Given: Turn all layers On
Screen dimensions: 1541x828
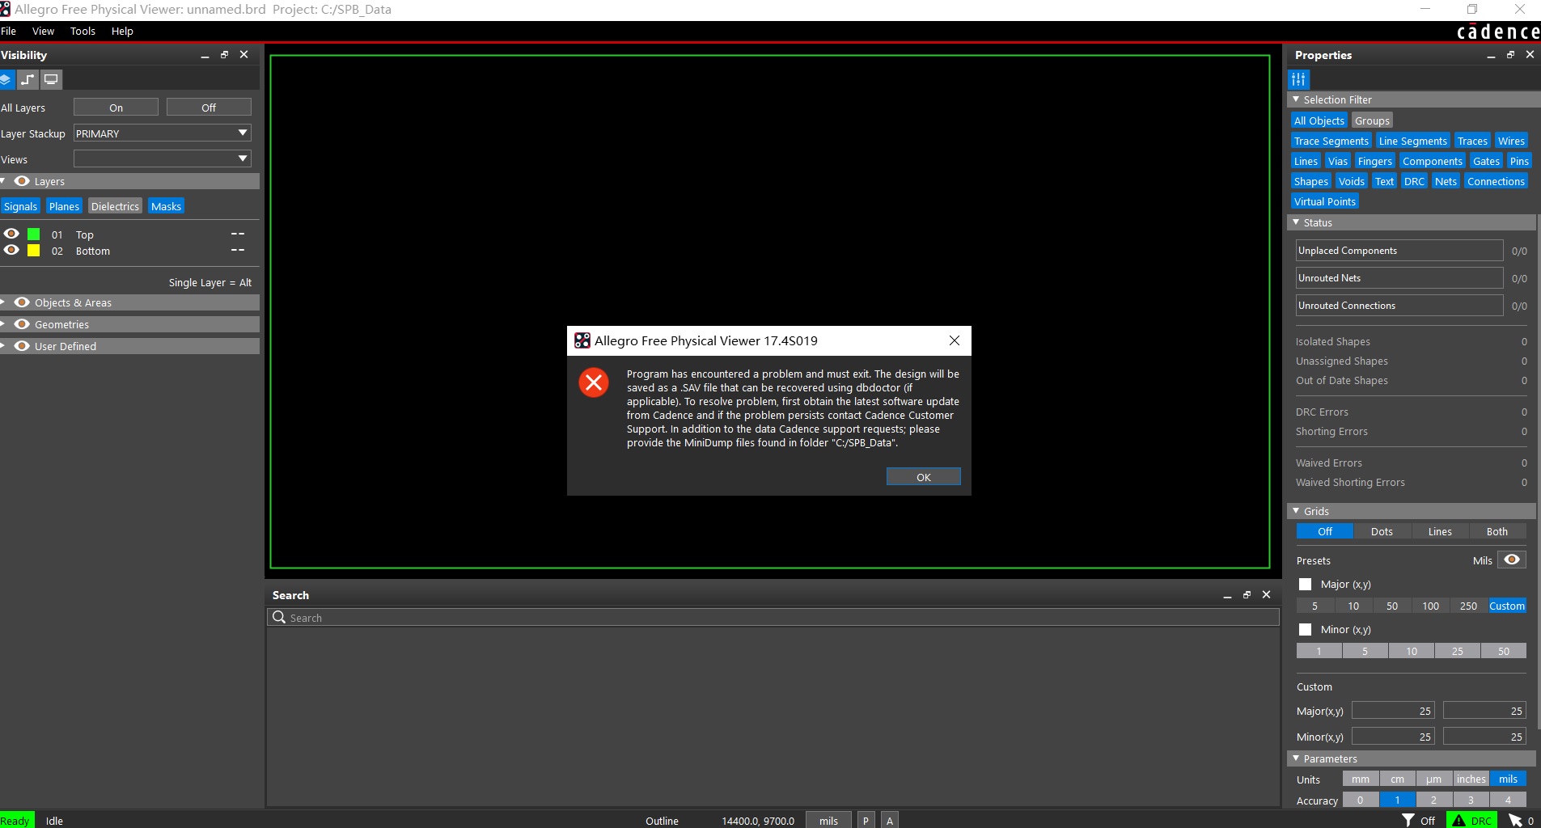Looking at the screenshot, I should point(116,108).
